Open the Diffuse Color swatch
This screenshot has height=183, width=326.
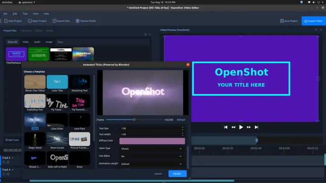point(152,141)
